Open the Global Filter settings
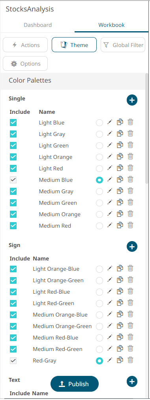The width and height of the screenshot is (150, 400). pos(123,45)
